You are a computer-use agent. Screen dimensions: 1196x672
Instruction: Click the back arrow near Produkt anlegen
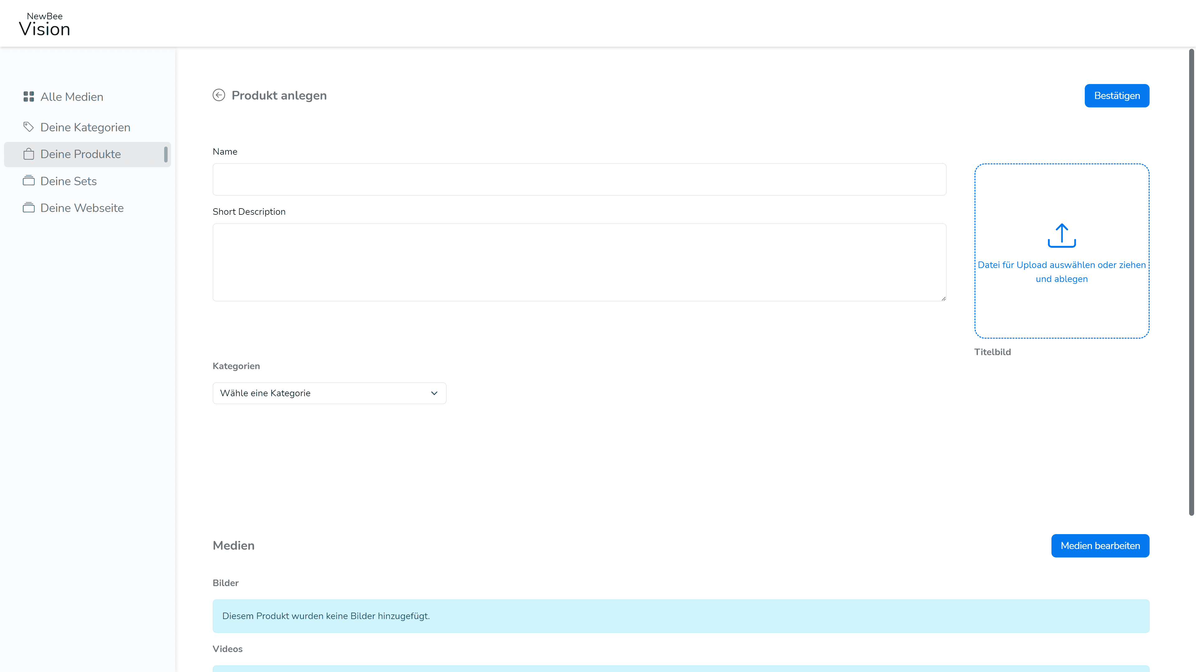pyautogui.click(x=219, y=95)
